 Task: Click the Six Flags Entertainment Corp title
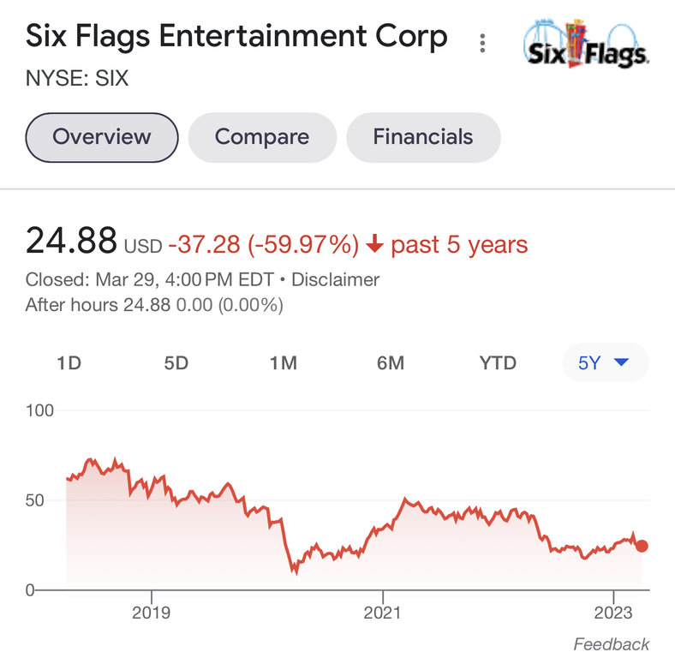(x=236, y=37)
